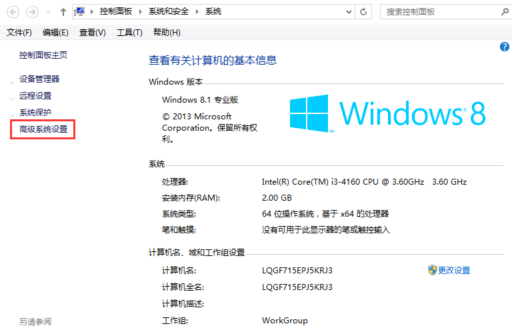Image resolution: width=512 pixels, height=330 pixels.
Task: Click the Up one level arrow
Action: coord(63,12)
